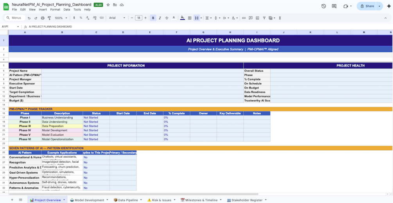
Task: Decrease font size with minus button
Action: [x=132, y=18]
